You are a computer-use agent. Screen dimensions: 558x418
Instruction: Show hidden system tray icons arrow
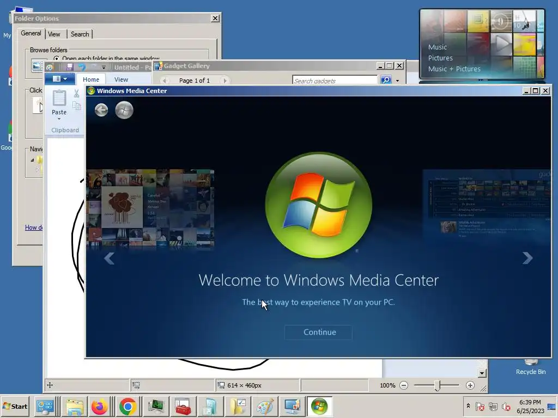468,406
